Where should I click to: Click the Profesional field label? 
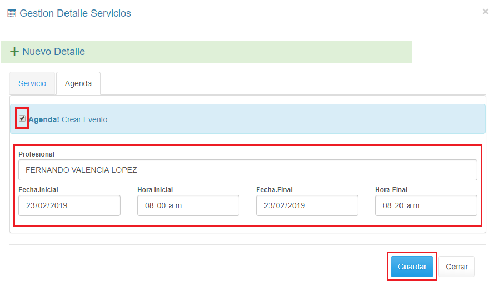coord(37,154)
